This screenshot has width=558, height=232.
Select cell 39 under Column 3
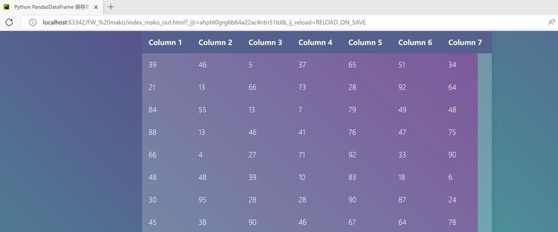pos(252,177)
